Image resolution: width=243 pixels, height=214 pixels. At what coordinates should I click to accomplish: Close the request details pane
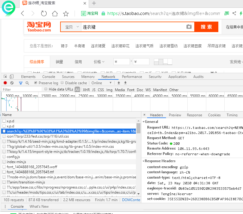pos(144,115)
